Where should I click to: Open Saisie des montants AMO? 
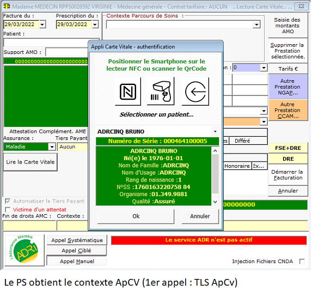(287, 26)
